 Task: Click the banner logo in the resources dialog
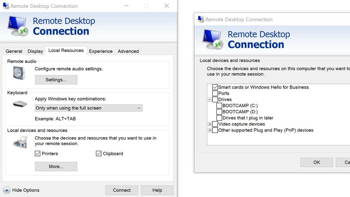[x=212, y=39]
